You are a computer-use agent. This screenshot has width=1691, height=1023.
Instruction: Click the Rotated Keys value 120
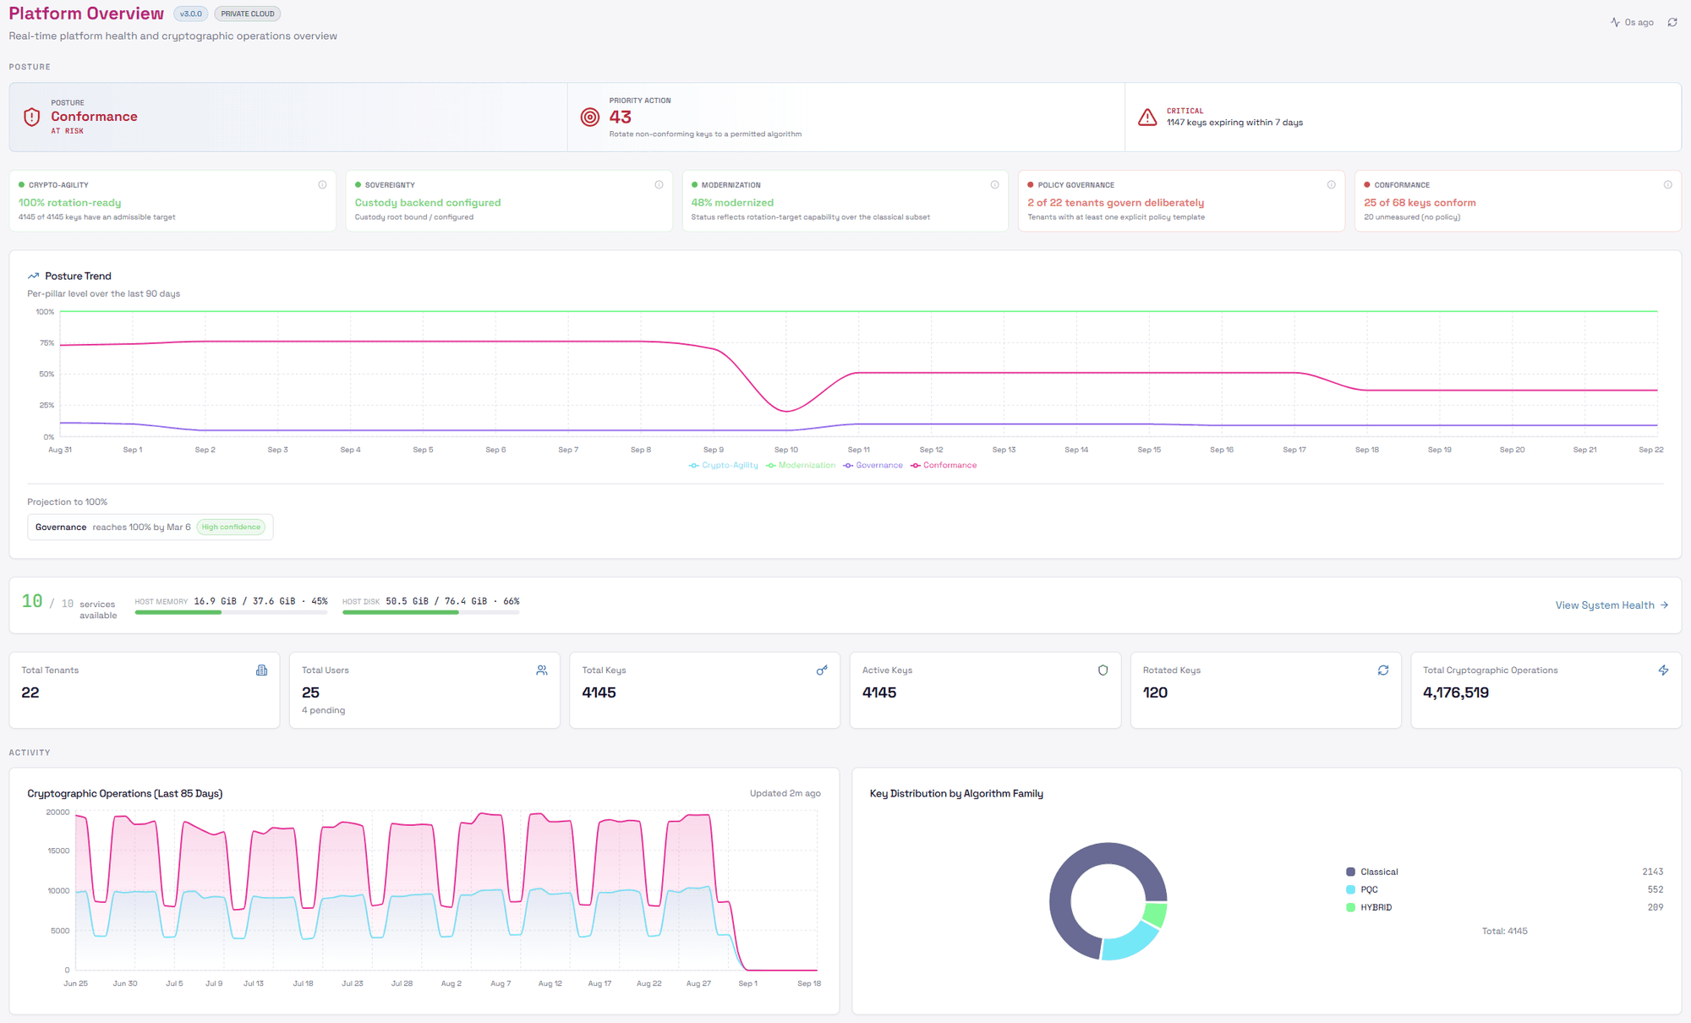point(1155,693)
